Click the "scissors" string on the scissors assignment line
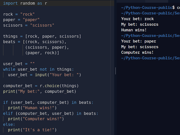Image resolution: width=180 pixels, height=135 pixels. (x=42, y=25)
